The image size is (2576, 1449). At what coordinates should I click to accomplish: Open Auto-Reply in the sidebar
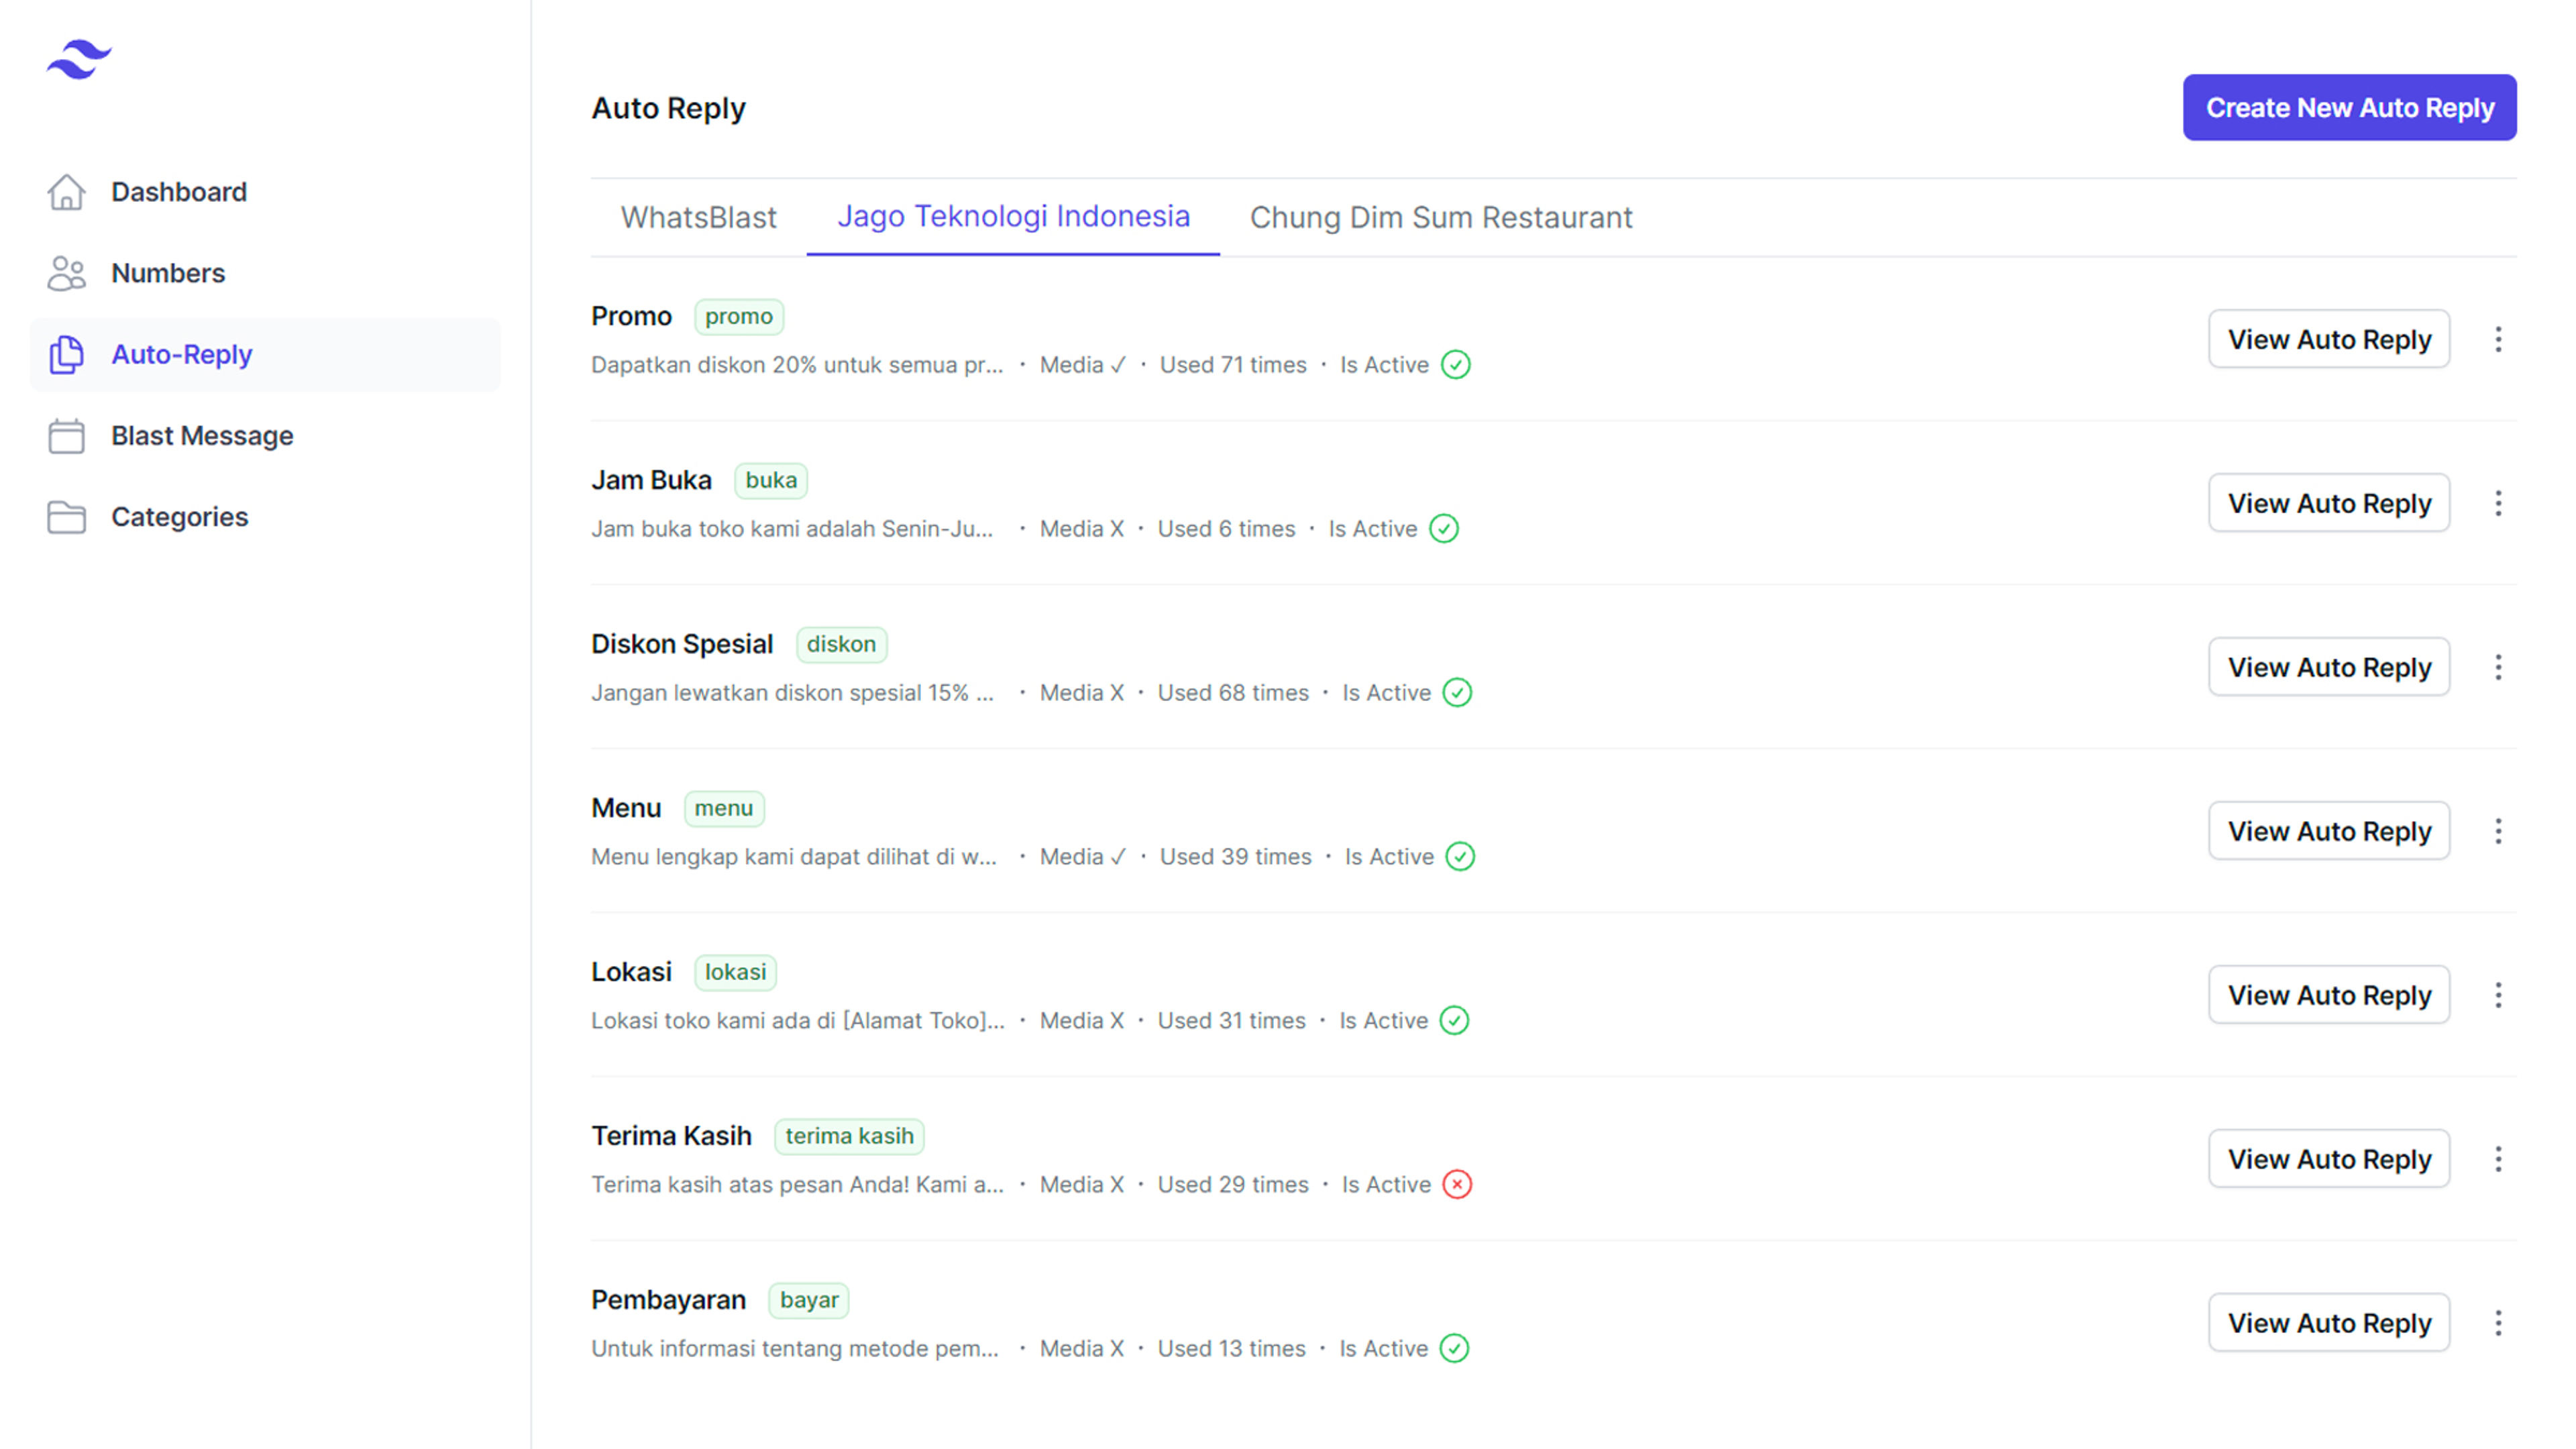pyautogui.click(x=265, y=355)
